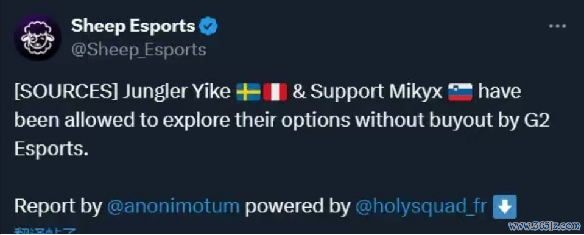Viewport: 584px width, 235px height.
Task: Click the blue down-arrow emoji
Action: point(505,207)
